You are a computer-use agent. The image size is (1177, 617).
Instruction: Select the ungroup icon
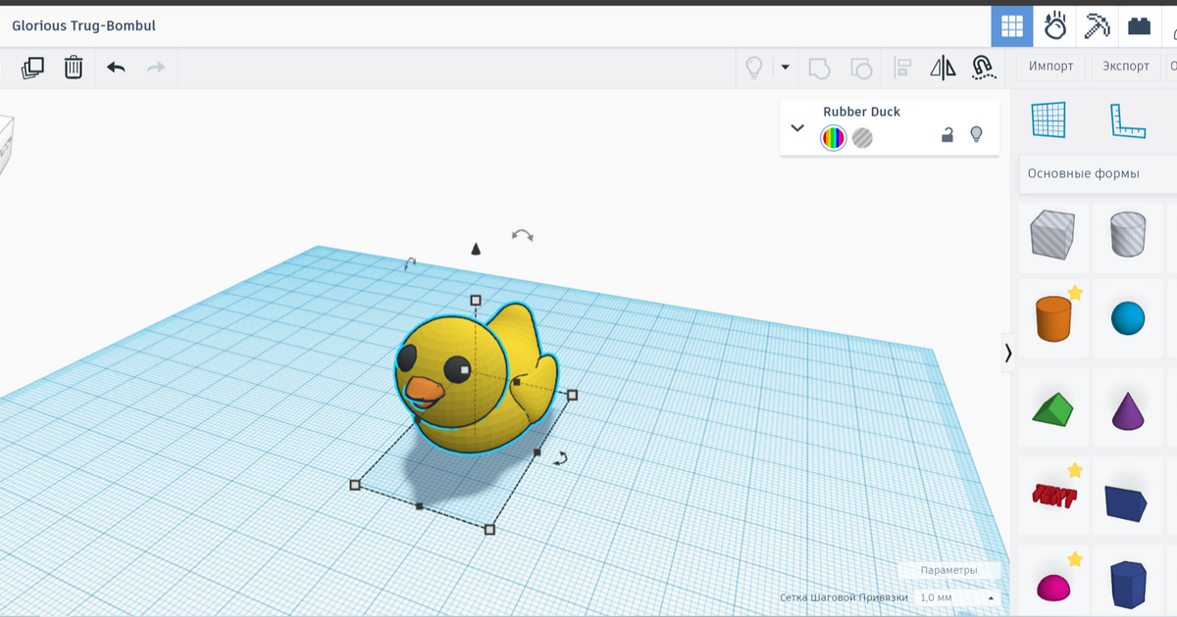[x=862, y=68]
